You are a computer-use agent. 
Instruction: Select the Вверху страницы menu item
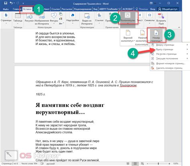click(x=170, y=45)
